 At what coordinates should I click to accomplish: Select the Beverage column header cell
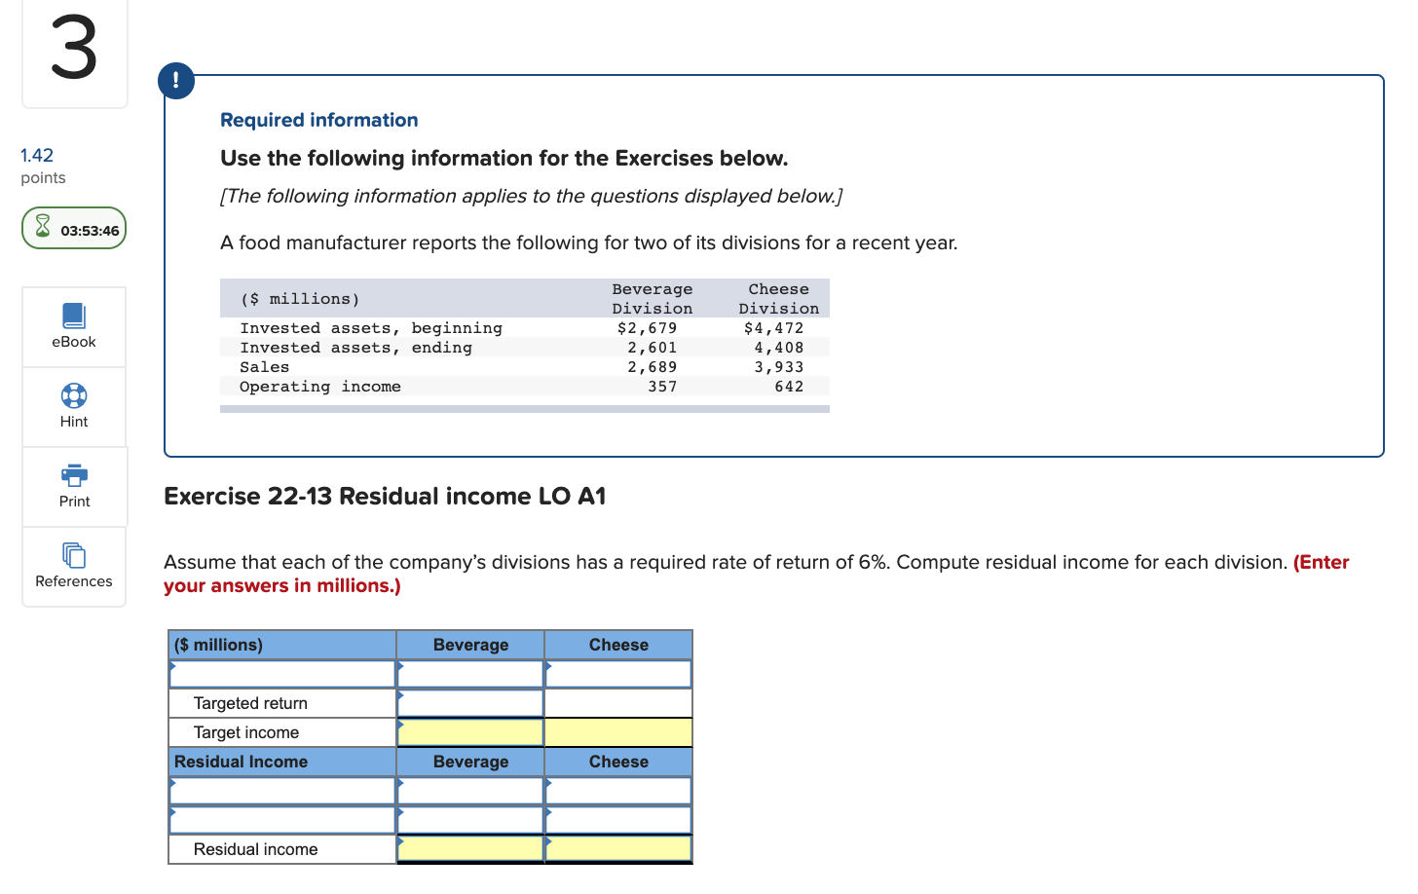click(470, 644)
